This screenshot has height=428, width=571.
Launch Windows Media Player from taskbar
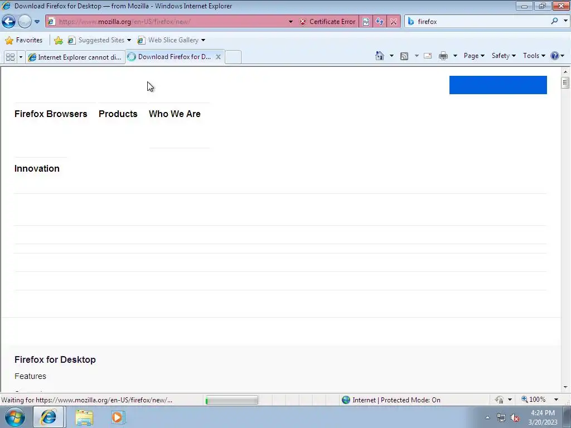pos(118,417)
